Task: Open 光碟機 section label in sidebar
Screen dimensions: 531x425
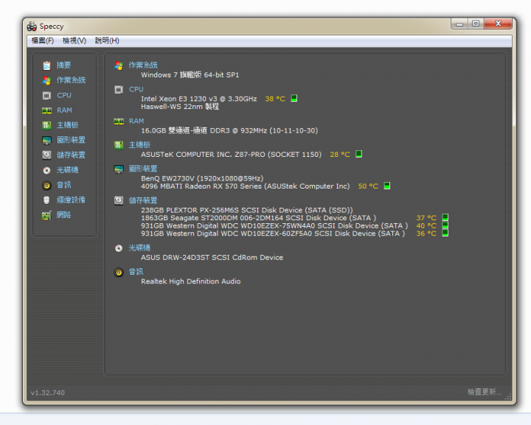Action: 67,169
